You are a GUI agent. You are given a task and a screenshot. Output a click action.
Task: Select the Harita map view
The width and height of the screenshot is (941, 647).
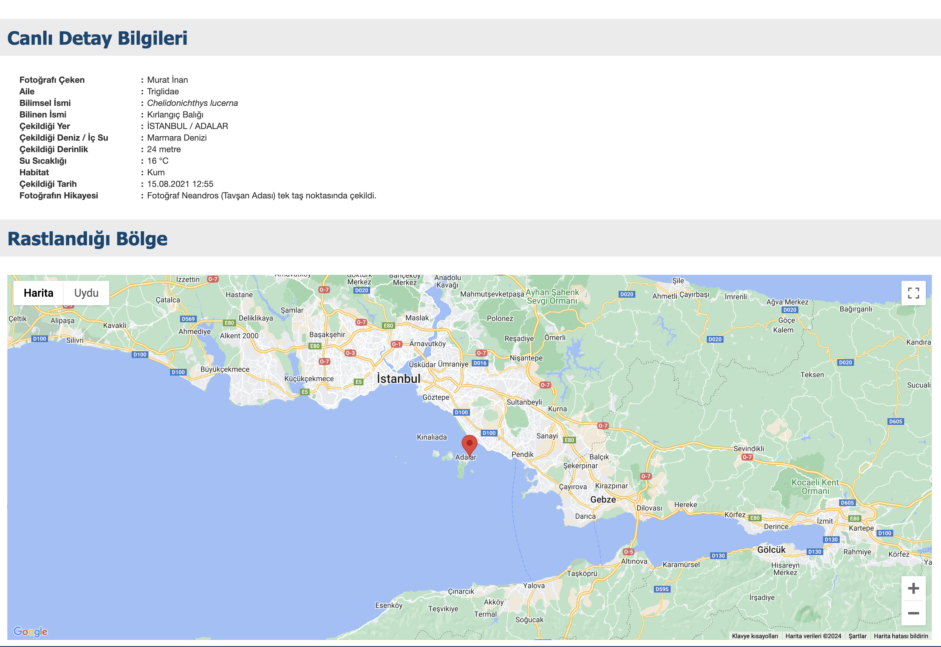click(x=39, y=293)
